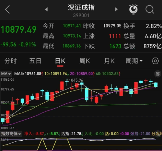Screen dimensions: 162x151
Task: Tap the 11045.96 high price label
Action: pyautogui.click(x=75, y=80)
